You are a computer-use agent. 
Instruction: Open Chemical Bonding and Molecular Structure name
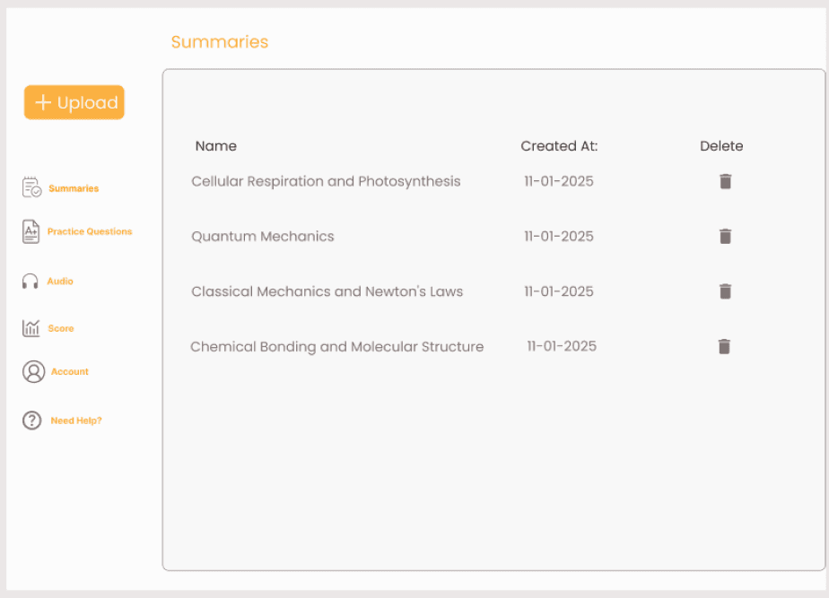[x=336, y=347]
